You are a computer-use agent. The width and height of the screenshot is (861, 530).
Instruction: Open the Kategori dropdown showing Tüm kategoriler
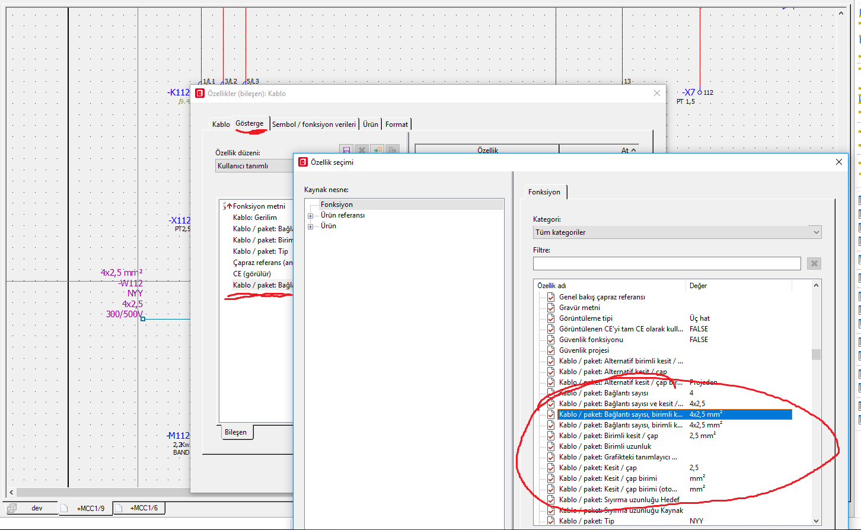point(677,232)
